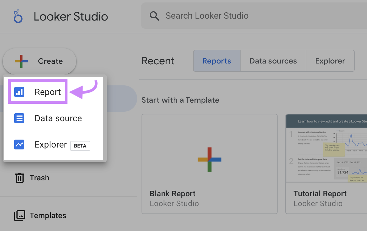Open the Blank Report template
367x231 pixels.
209,164
